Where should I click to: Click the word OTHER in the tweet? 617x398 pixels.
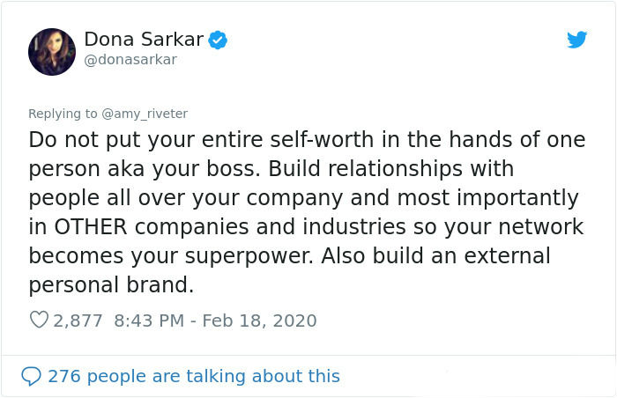[x=91, y=227]
